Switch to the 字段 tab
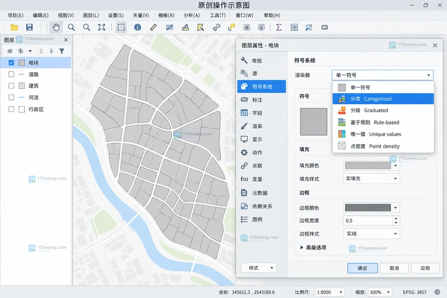 tap(262, 113)
